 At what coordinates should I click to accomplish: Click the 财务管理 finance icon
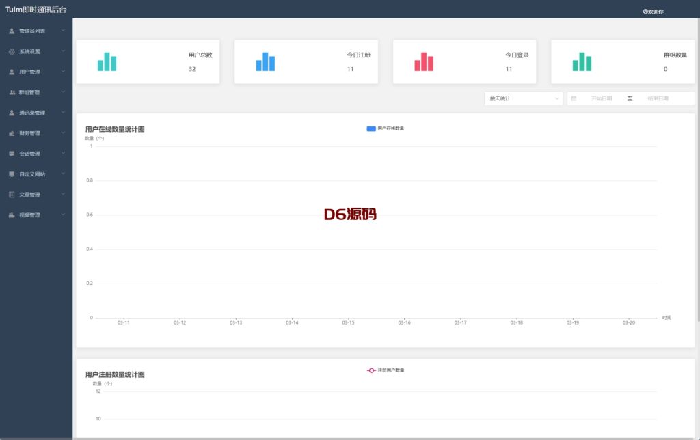point(12,133)
